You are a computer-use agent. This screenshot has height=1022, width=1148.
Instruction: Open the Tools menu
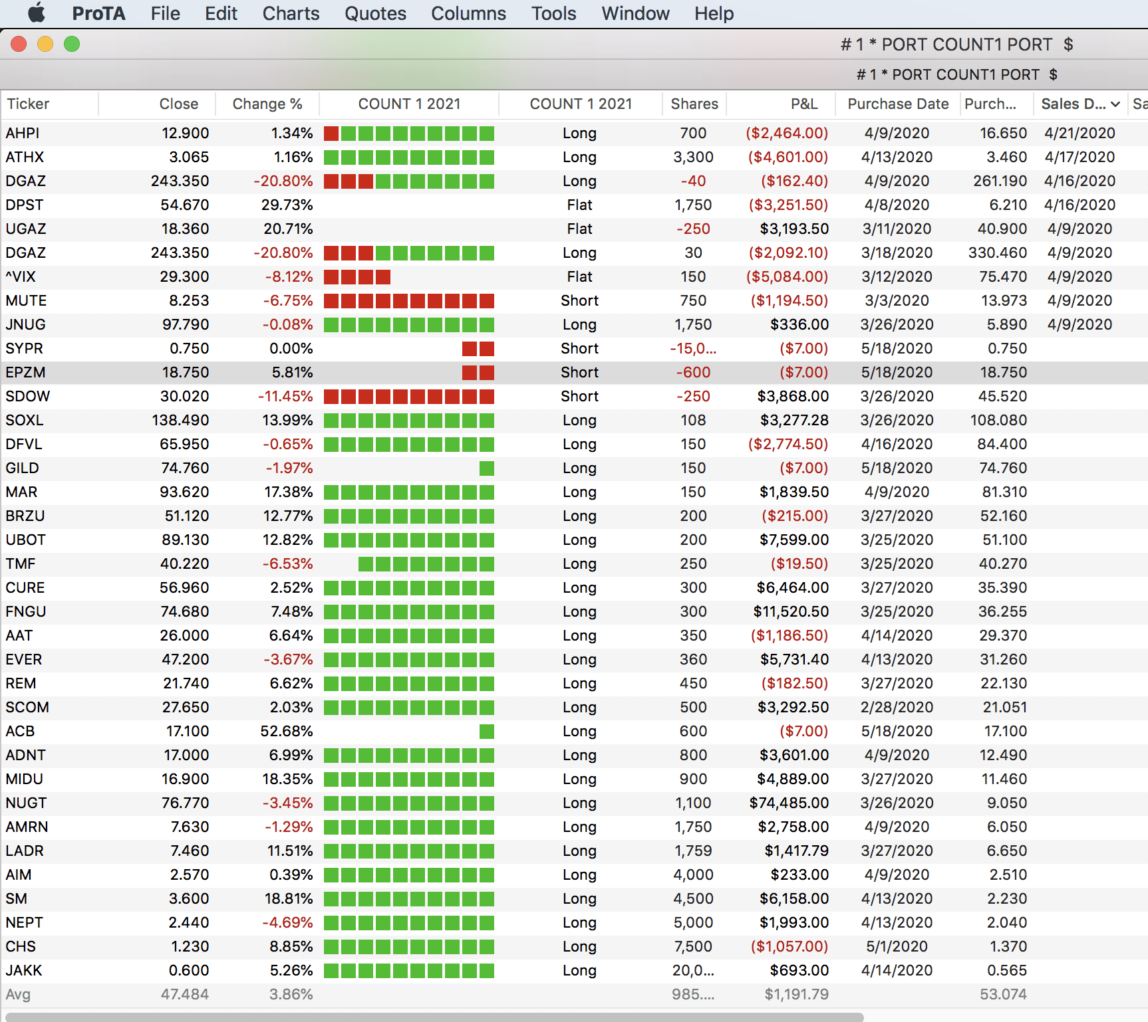pos(553,13)
